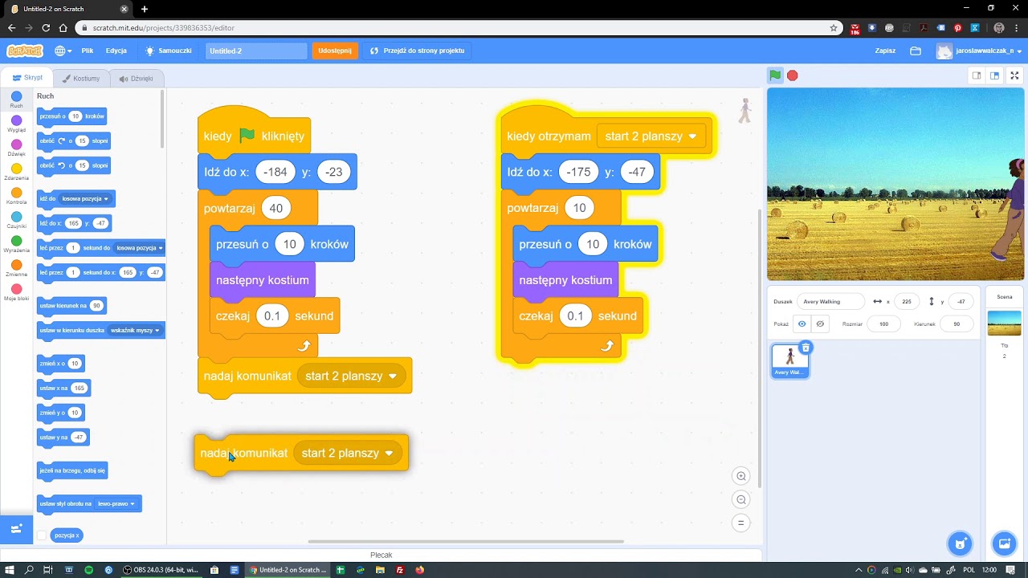Zoom in the code workspace
The width and height of the screenshot is (1028, 578).
[741, 476]
